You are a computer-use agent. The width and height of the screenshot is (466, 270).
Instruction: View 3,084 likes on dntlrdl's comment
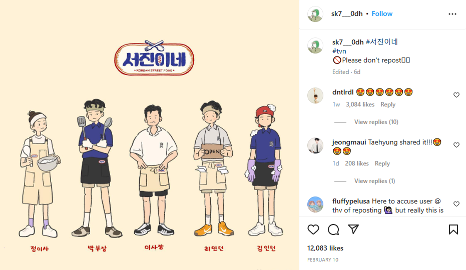click(x=360, y=104)
